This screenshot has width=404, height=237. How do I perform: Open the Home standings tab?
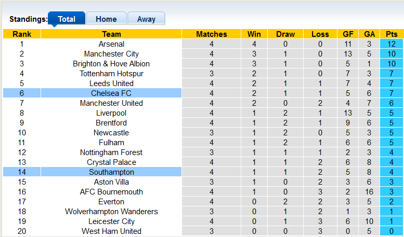coord(106,19)
